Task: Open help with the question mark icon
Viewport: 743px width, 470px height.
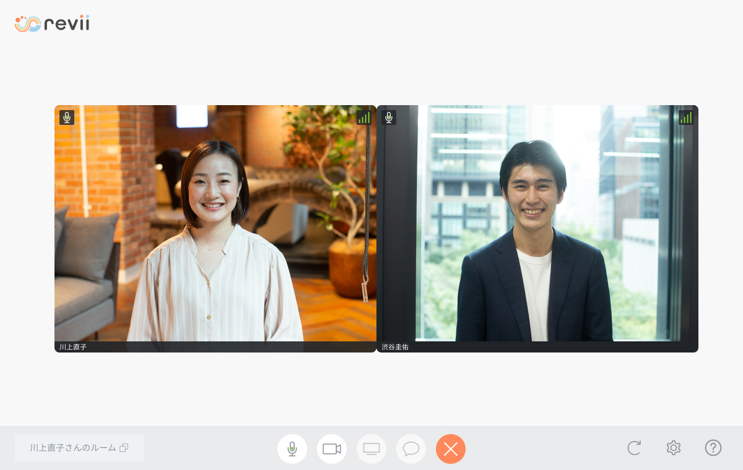Action: (713, 448)
